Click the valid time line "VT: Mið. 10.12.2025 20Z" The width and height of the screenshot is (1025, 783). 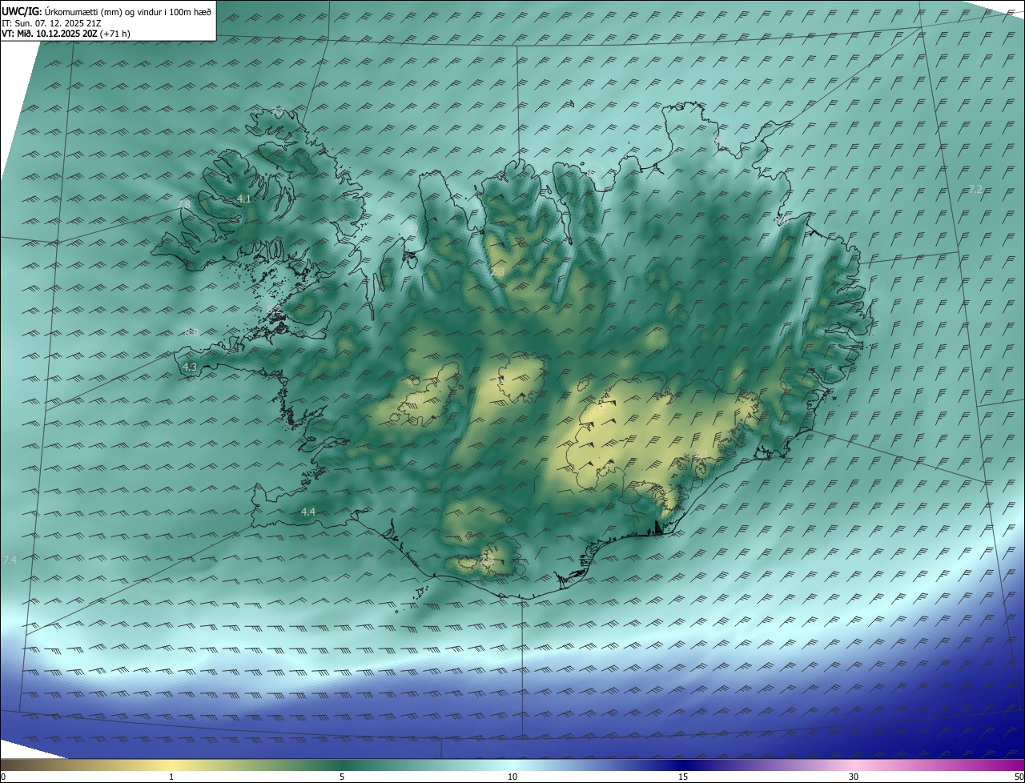50,34
